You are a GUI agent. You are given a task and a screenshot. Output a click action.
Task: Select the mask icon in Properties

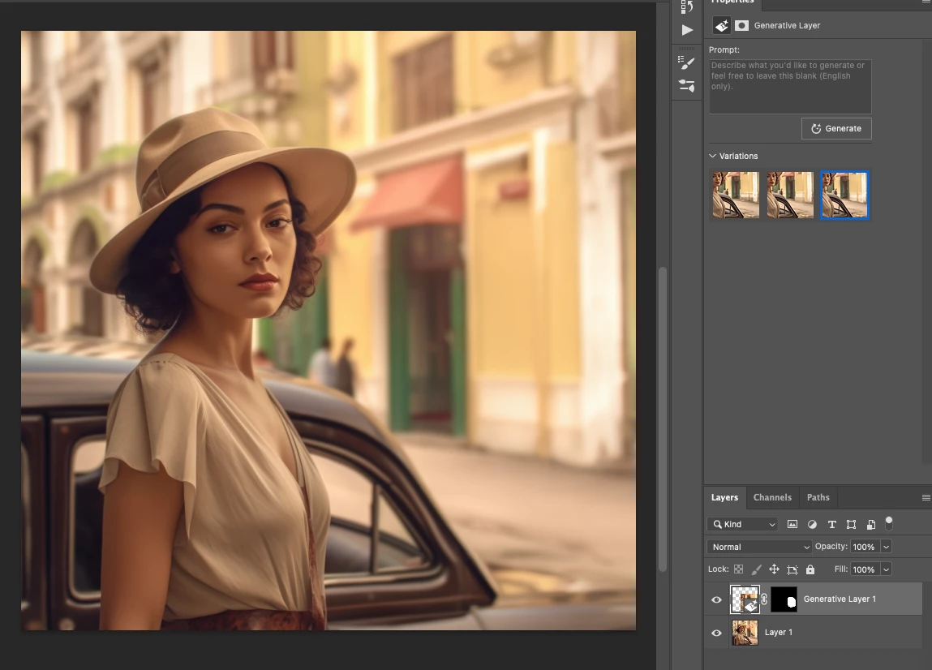pos(741,25)
